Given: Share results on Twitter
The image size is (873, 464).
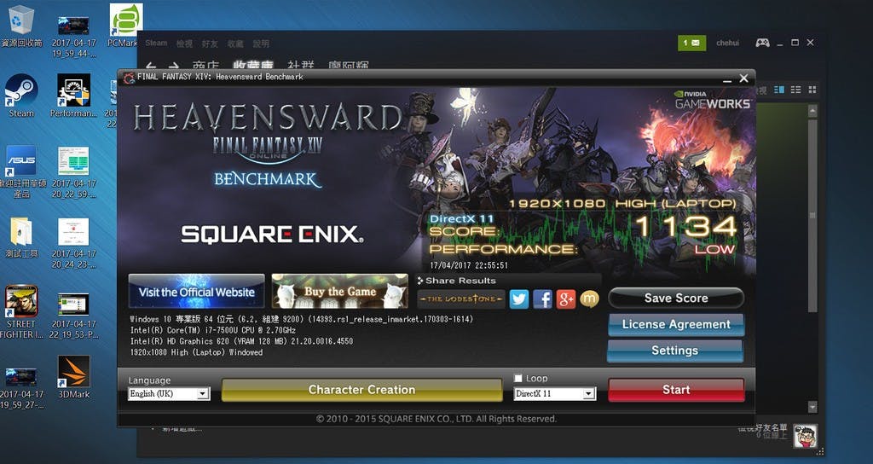Looking at the screenshot, I should pos(518,299).
